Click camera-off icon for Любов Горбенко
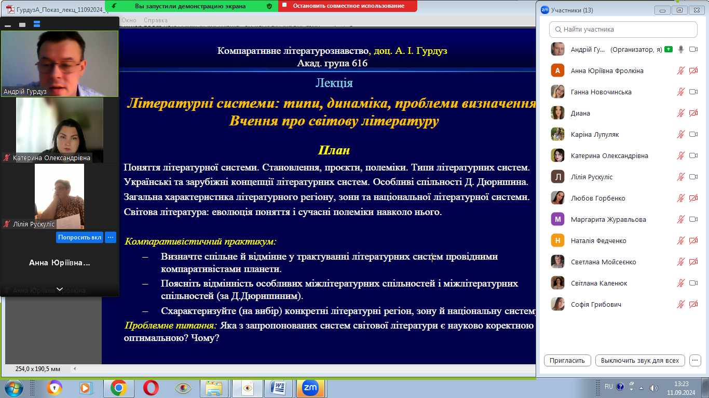Image resolution: width=709 pixels, height=398 pixels. pos(693,198)
